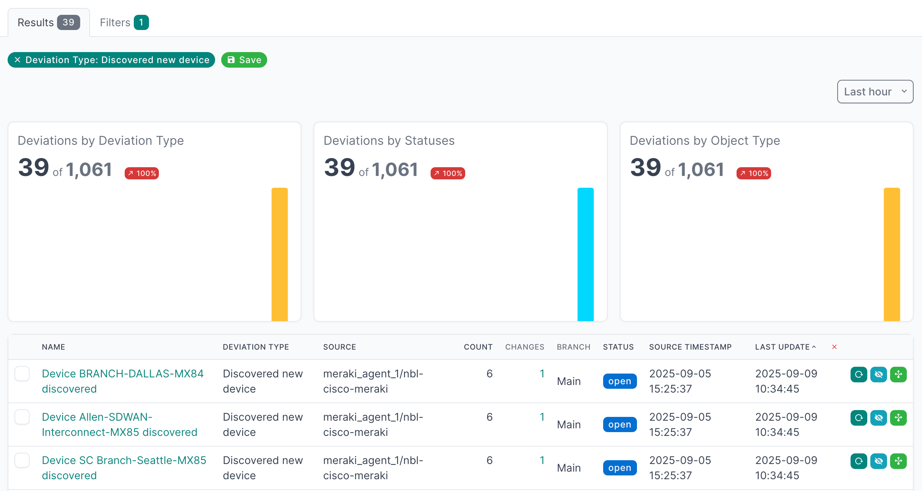
Task: Tick checkbox for Allen-SDWAN-Interconnect-MX85 row
Action: (x=22, y=417)
